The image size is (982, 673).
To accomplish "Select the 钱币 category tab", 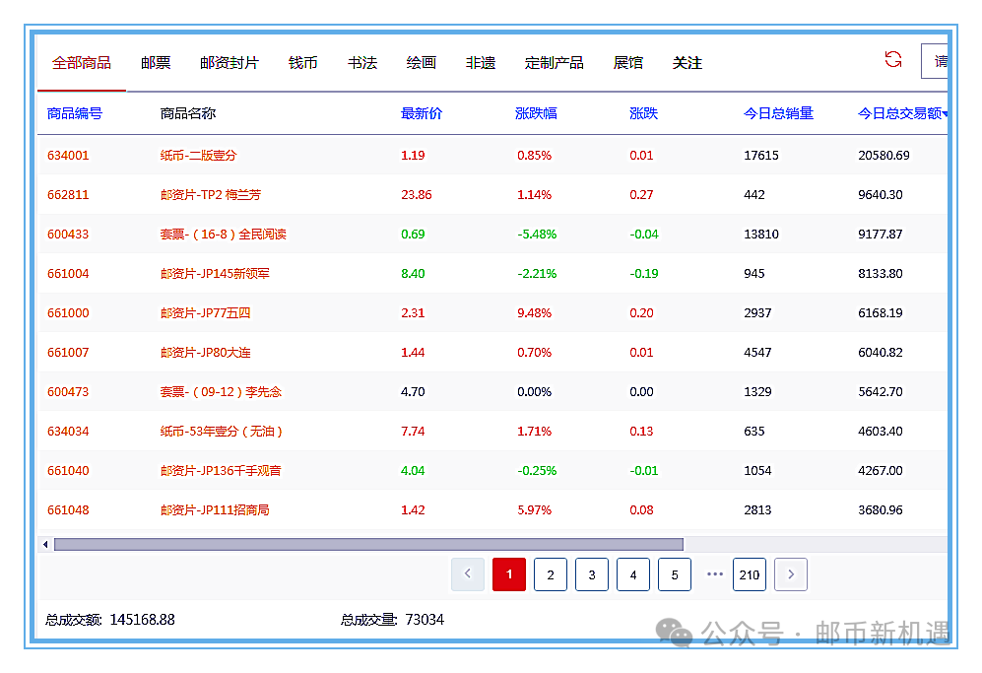I will [x=302, y=63].
